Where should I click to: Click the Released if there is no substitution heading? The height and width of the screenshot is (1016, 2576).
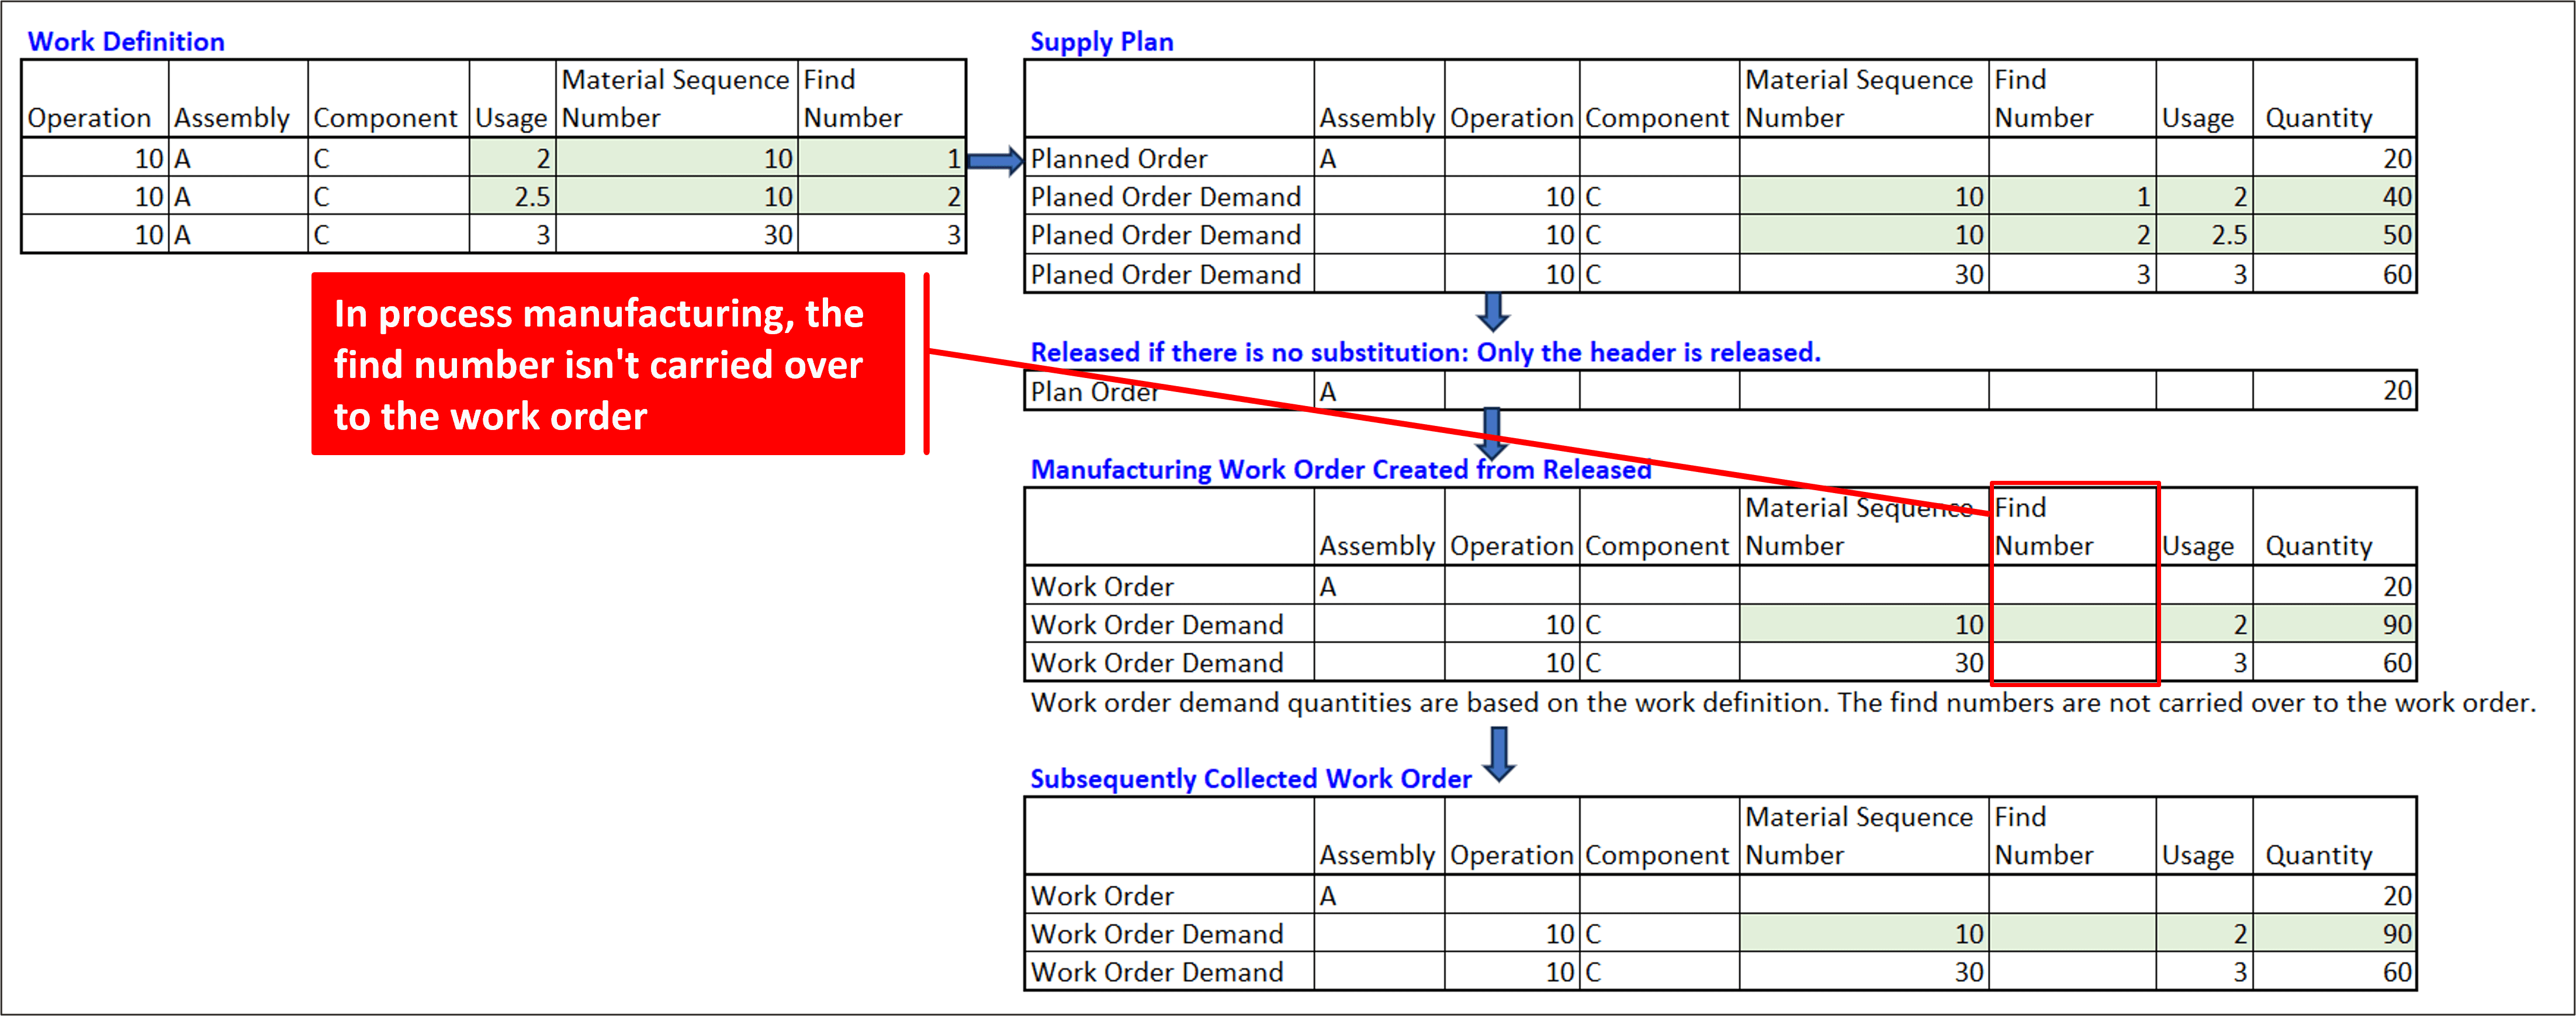(x=1425, y=352)
